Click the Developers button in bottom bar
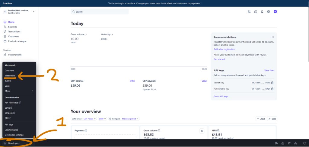The image size is (309, 147). [x=12, y=143]
